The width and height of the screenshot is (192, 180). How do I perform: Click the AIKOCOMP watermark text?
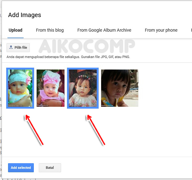click(x=87, y=47)
